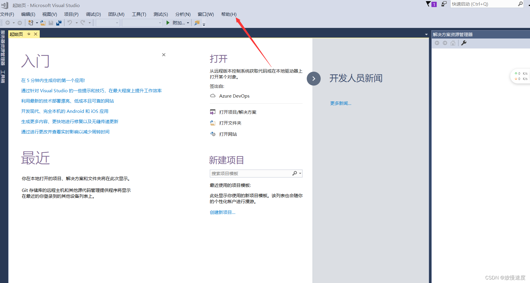Viewport: 530px width, 283px height.
Task: Open the solution platforms combo box
Action: click(142, 23)
